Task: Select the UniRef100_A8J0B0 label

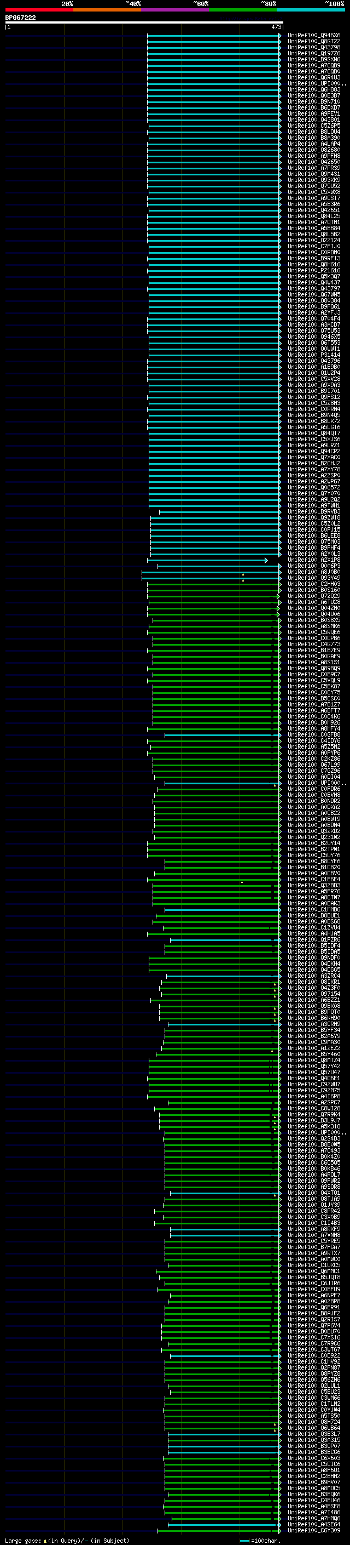Action: 314,572
